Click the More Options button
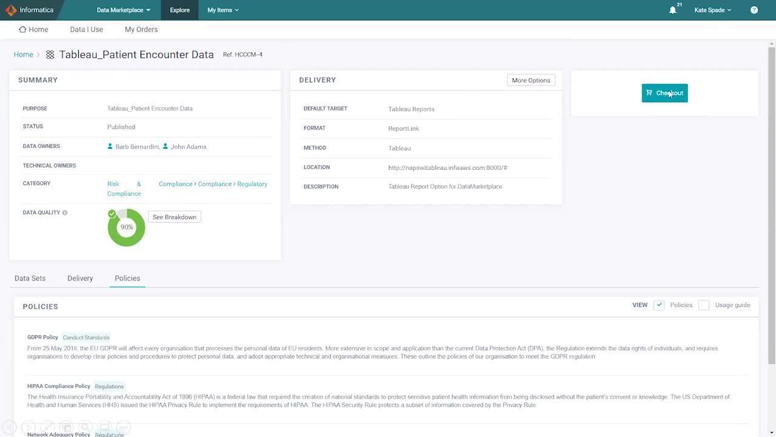The image size is (776, 437). pos(531,80)
